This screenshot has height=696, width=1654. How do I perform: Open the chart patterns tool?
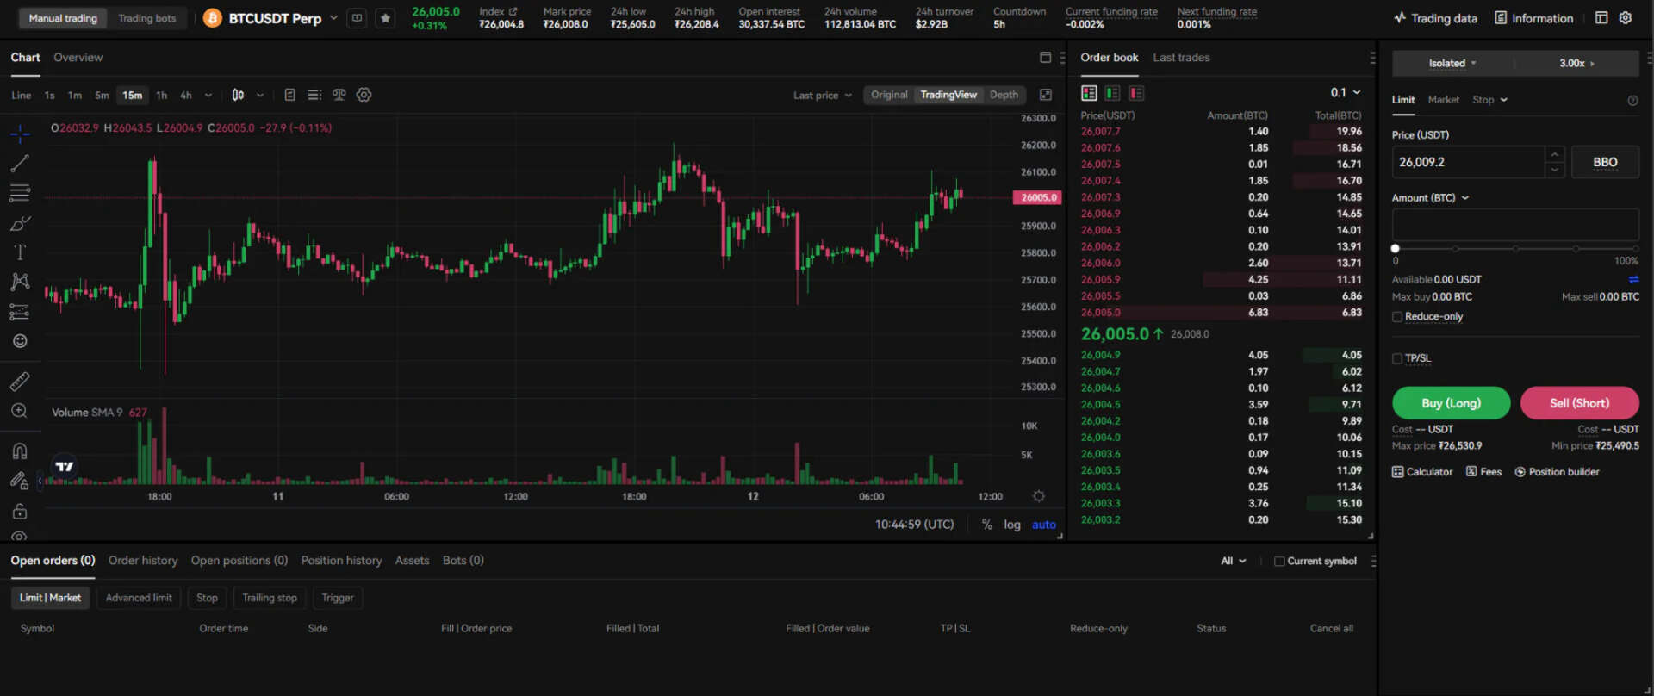(20, 282)
